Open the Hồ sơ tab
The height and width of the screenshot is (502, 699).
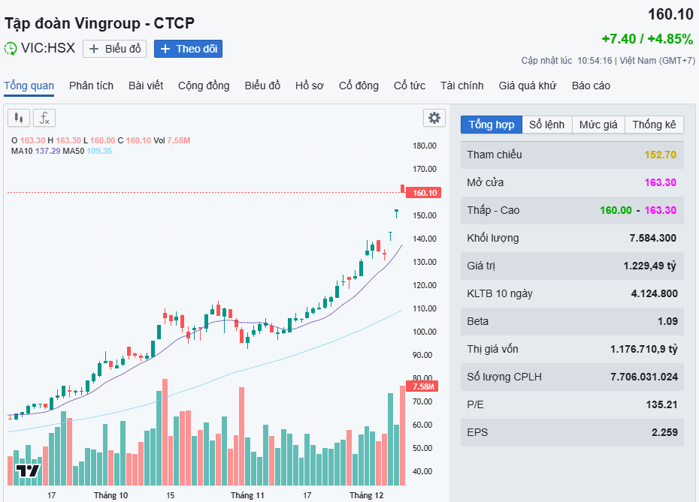pos(310,86)
